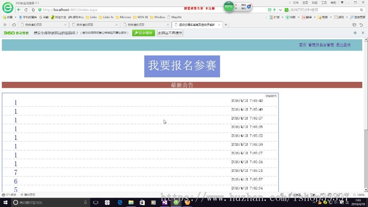
Task: Click the share page icon in address bar
Action: point(270,10)
